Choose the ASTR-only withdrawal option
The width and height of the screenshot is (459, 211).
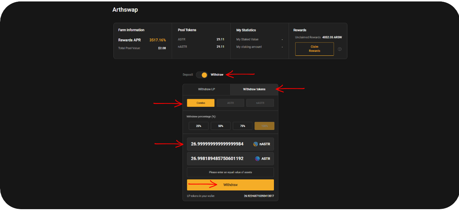point(230,103)
